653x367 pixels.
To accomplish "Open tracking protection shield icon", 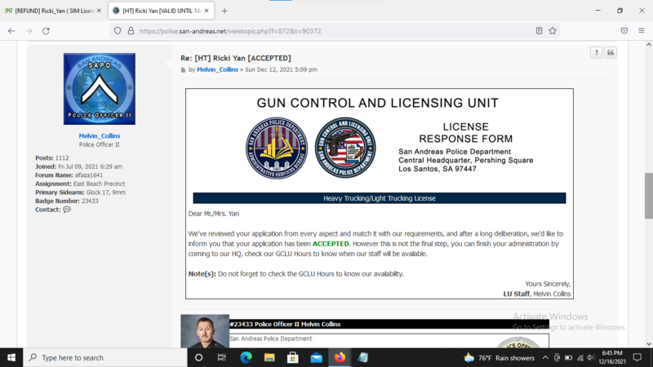I will click(x=118, y=31).
